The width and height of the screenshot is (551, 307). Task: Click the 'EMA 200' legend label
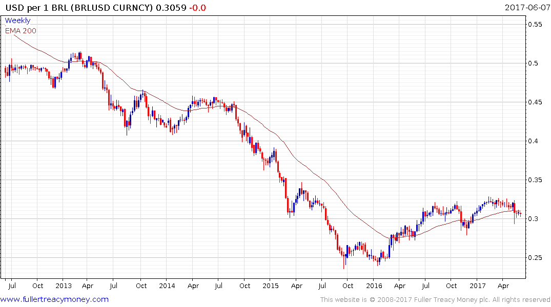point(21,31)
